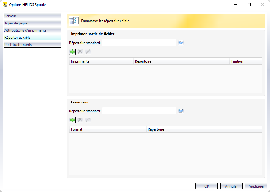Close the Options HELiOS Spooler window
The height and width of the screenshot is (192, 270).
click(263, 5)
